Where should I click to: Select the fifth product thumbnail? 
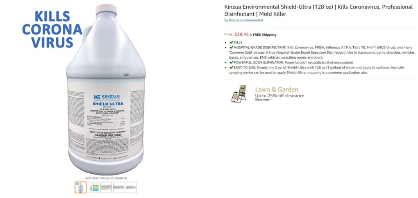tap(132, 187)
